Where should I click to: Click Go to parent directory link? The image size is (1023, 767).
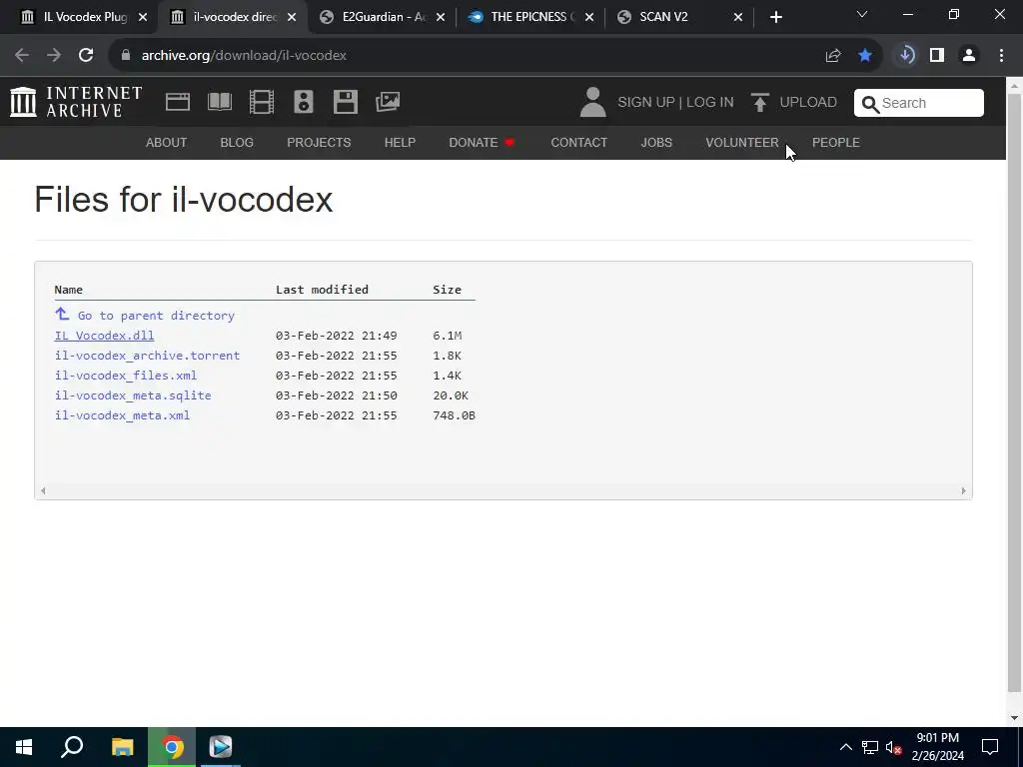pyautogui.click(x=156, y=316)
